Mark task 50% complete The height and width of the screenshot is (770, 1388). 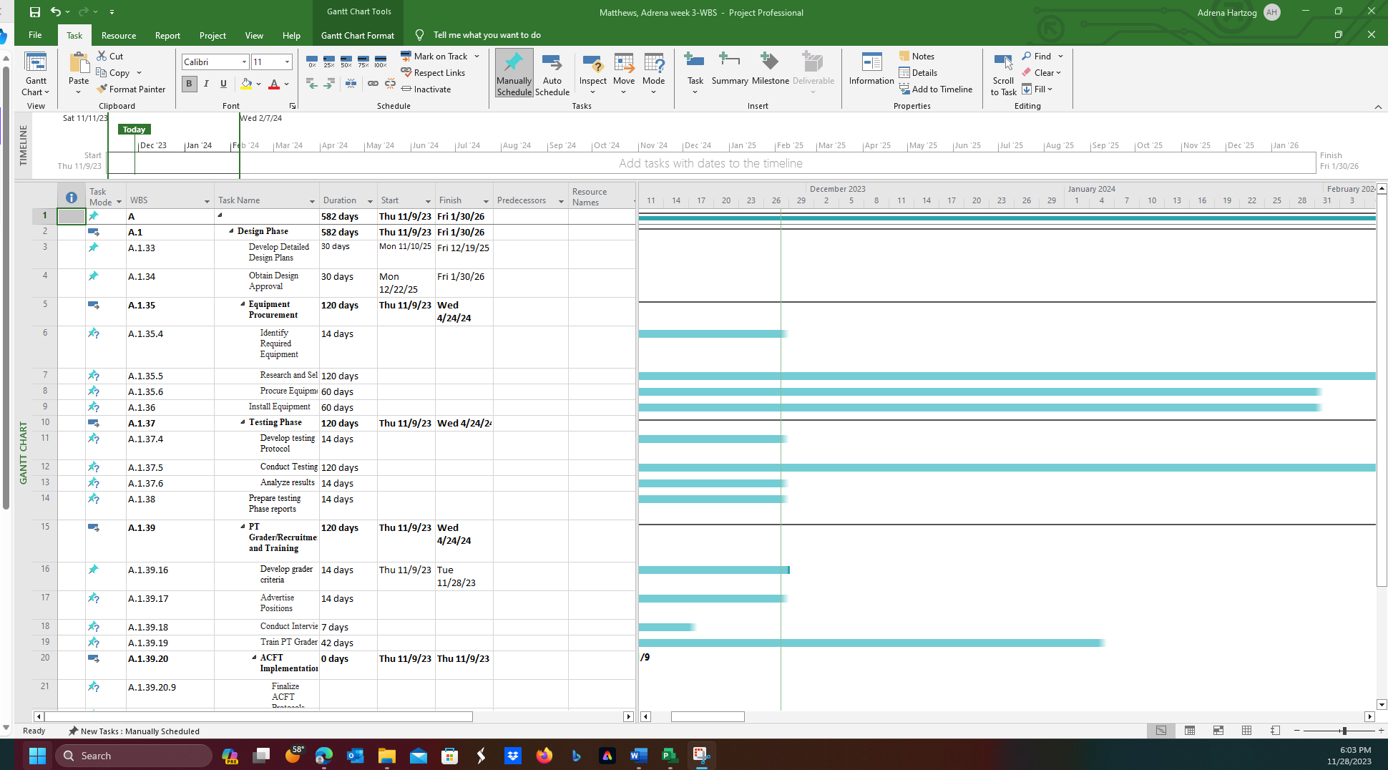[346, 62]
